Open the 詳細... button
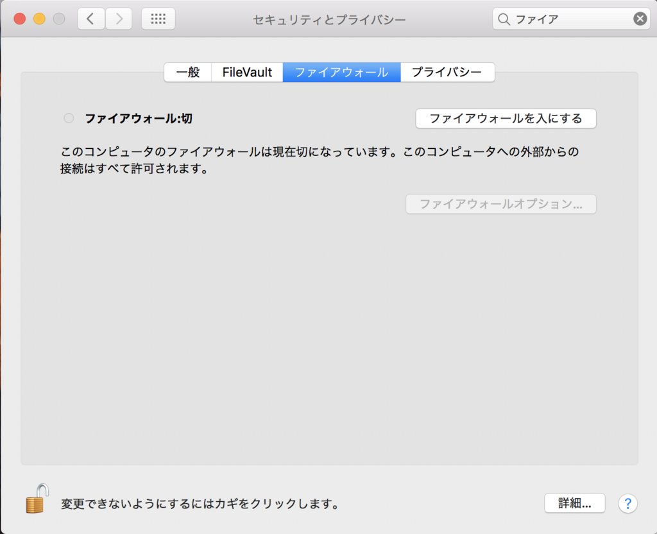 [574, 503]
